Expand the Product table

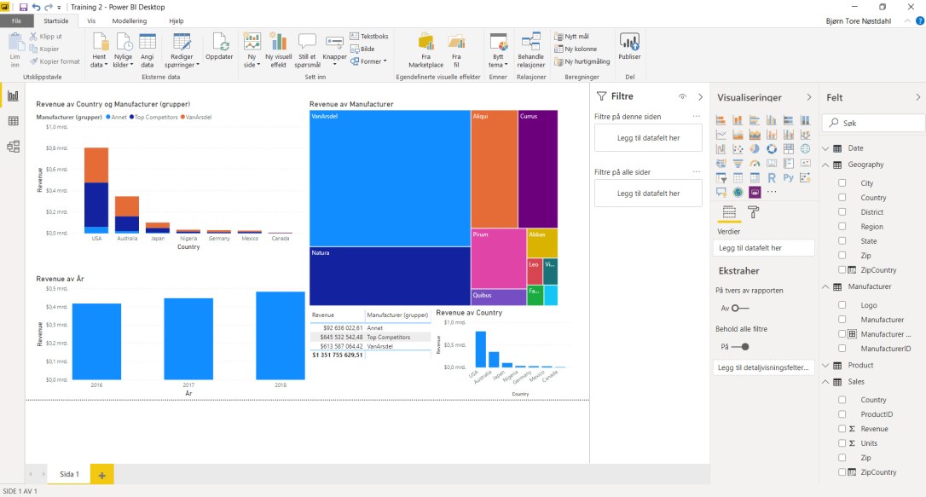(825, 366)
